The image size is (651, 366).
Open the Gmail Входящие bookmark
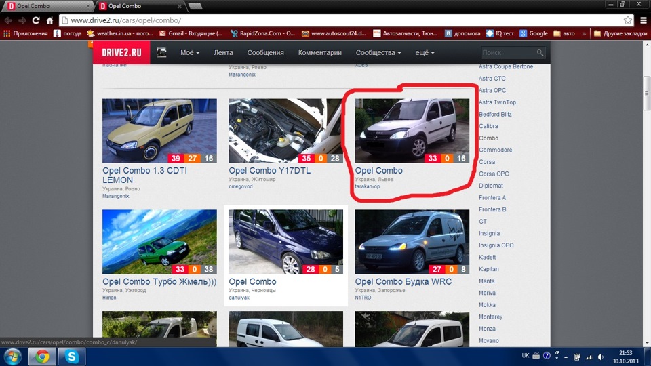click(x=191, y=33)
